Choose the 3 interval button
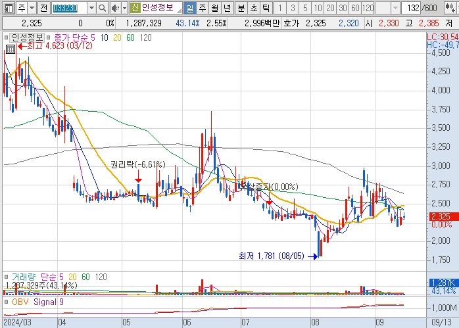The width and height of the screenshot is (459, 328). [293, 8]
